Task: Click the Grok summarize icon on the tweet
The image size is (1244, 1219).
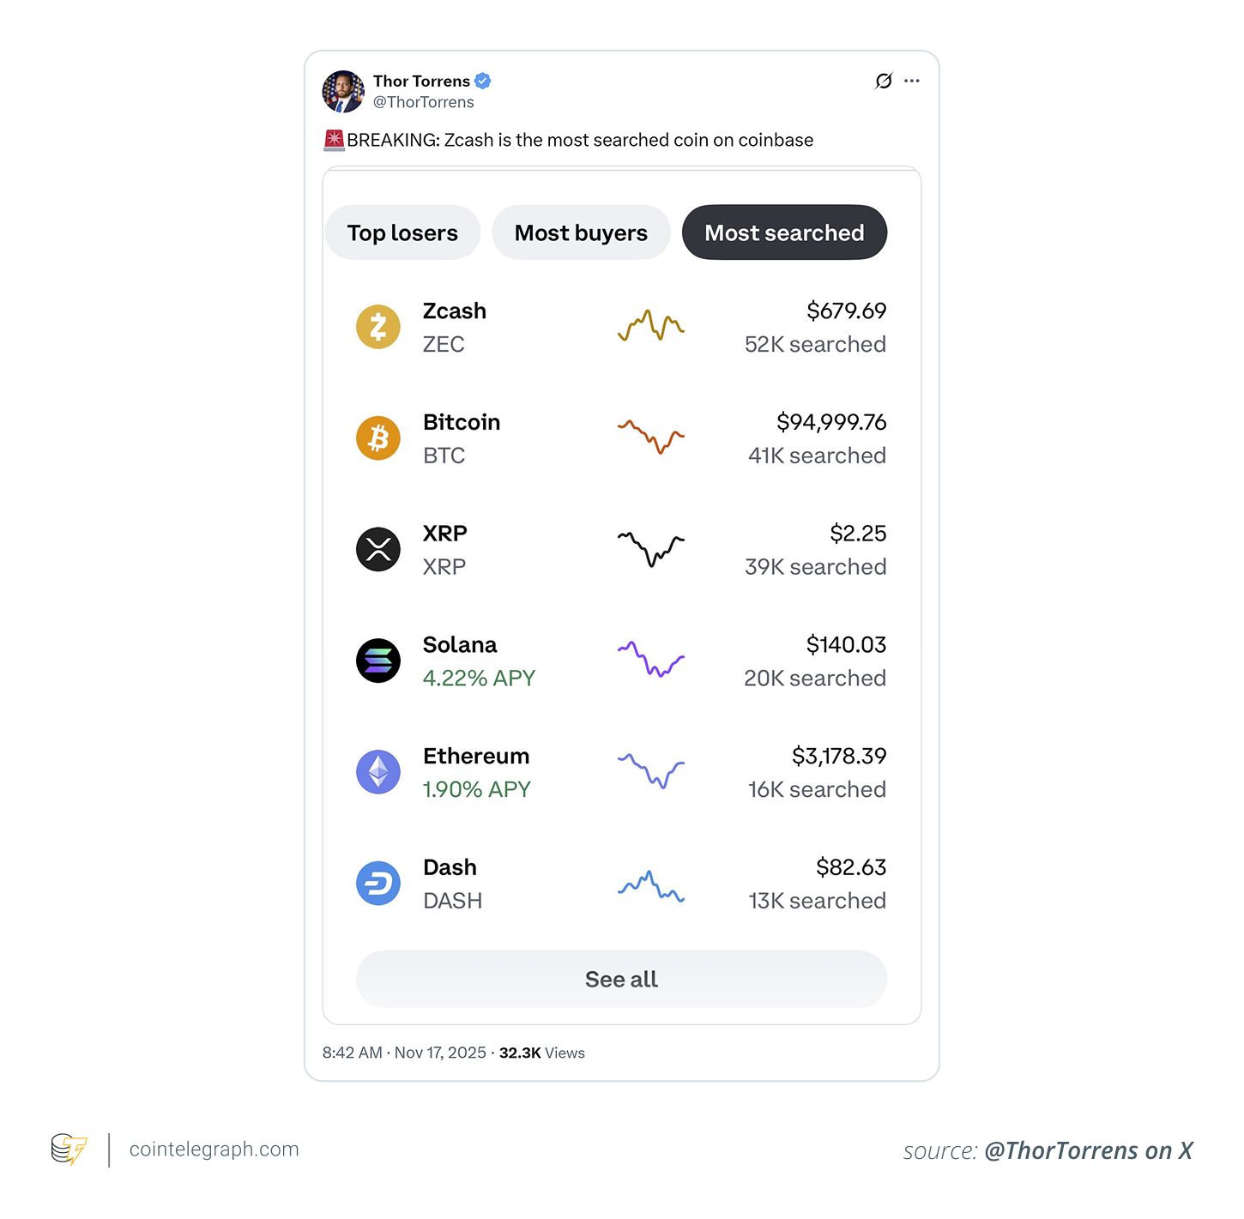Action: coord(881,81)
